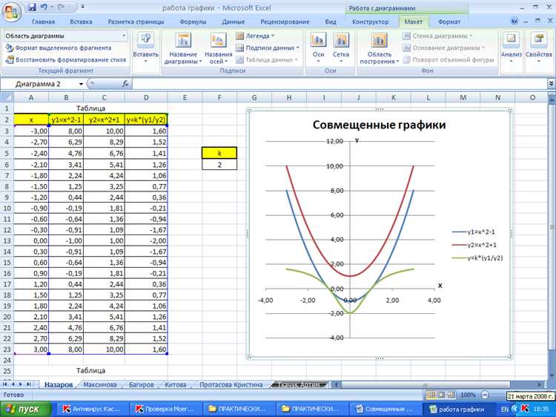556x417 pixels.
Task: Switch to the Рецензирование tab
Action: (285, 22)
